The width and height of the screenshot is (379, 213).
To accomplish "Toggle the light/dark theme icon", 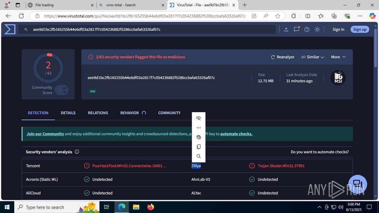I will click(x=317, y=29).
